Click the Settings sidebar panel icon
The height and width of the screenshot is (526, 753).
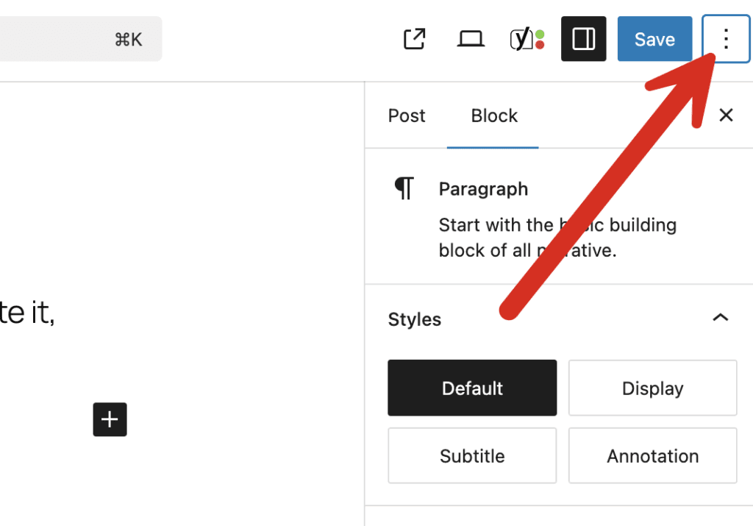point(583,38)
